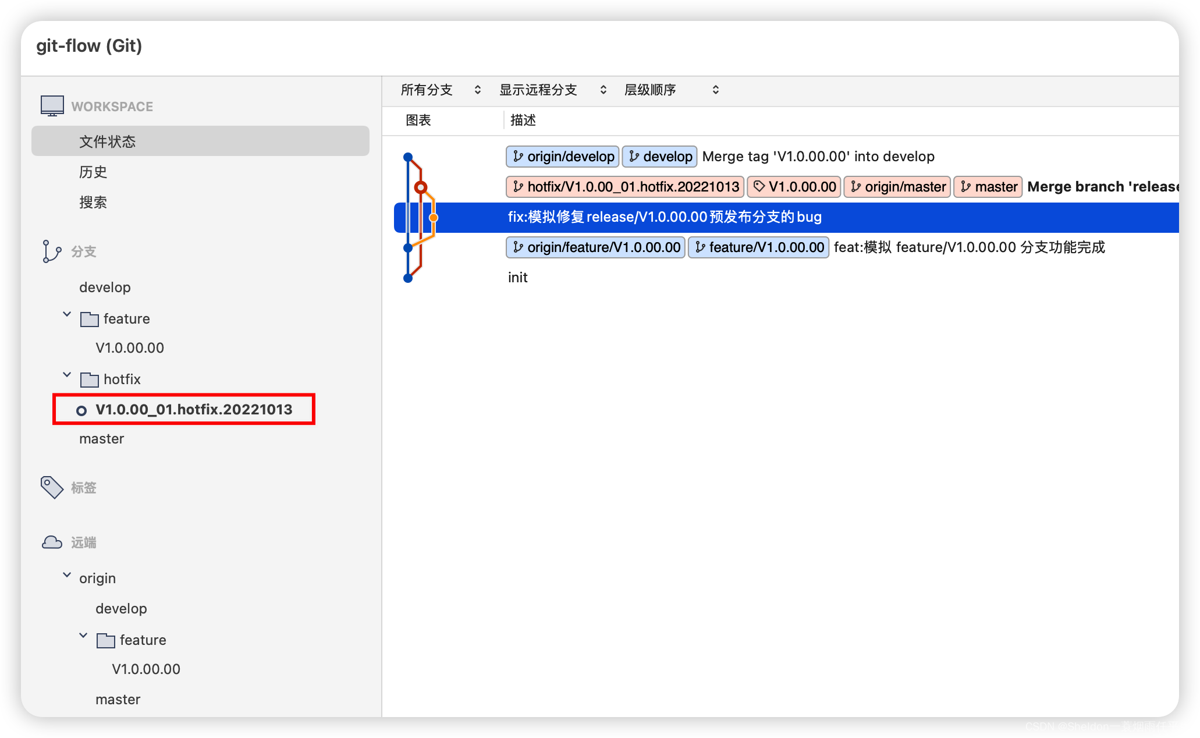Select the 'feat:模拟 feature/V1.0.00.00' commit message
Viewport: 1200px width, 738px height.
tap(969, 247)
